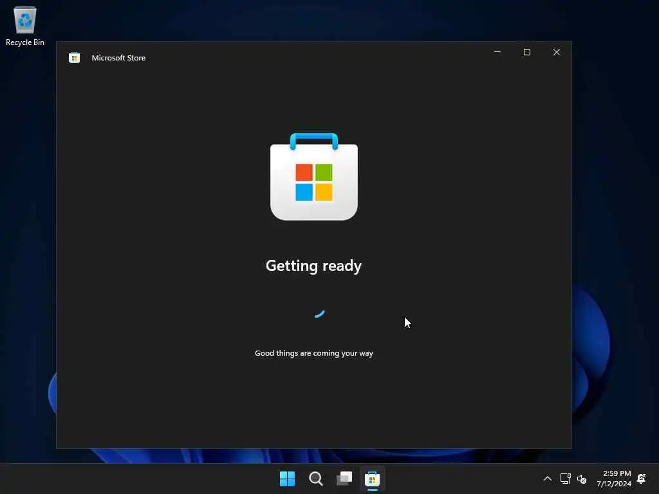
Task: Open the Recycle Bin desktop icon
Action: tap(25, 26)
